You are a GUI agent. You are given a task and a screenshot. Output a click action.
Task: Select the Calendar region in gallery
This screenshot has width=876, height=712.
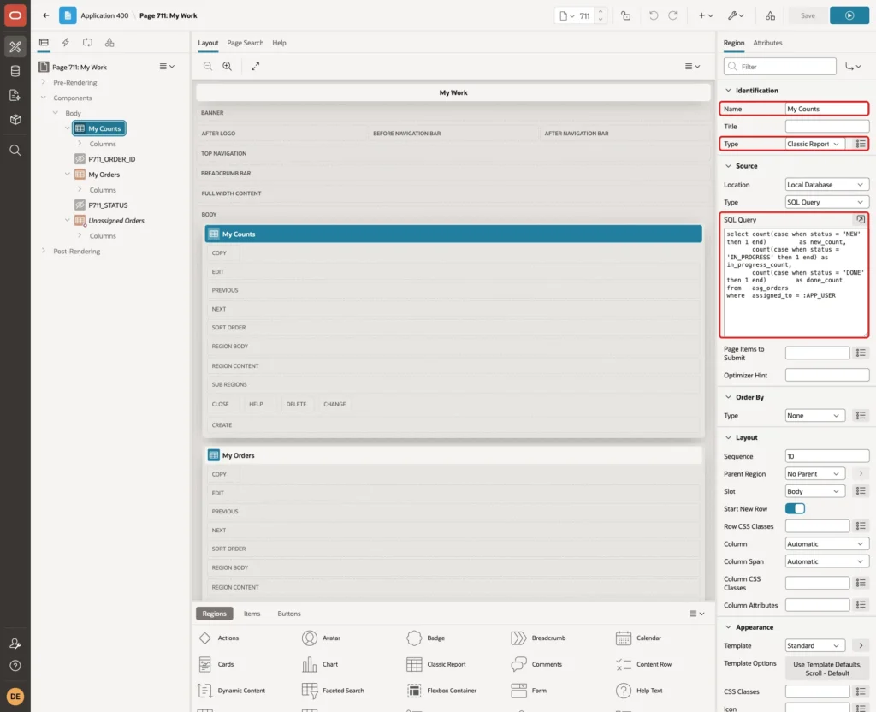pyautogui.click(x=638, y=638)
